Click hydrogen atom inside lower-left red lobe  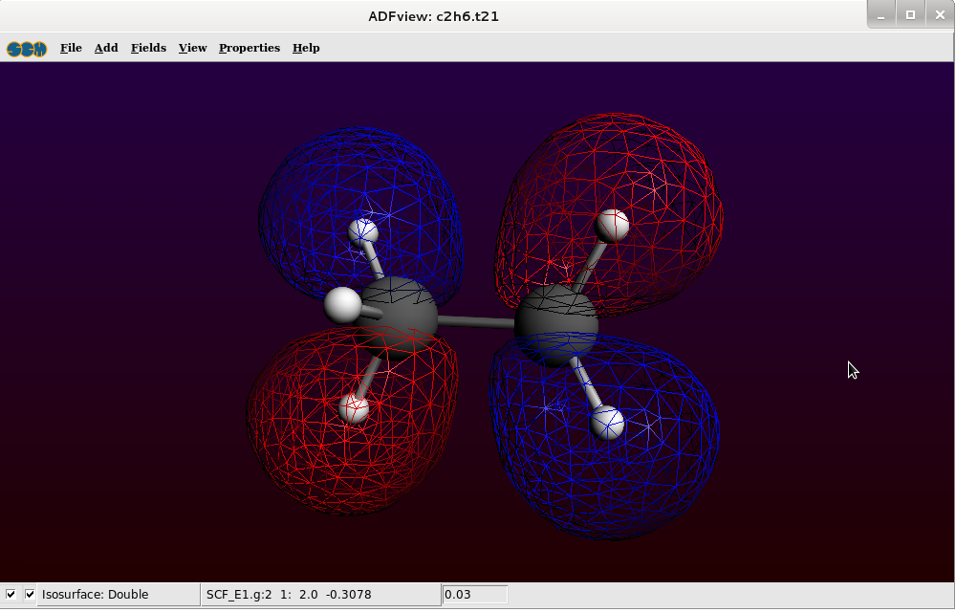pyautogui.click(x=354, y=408)
